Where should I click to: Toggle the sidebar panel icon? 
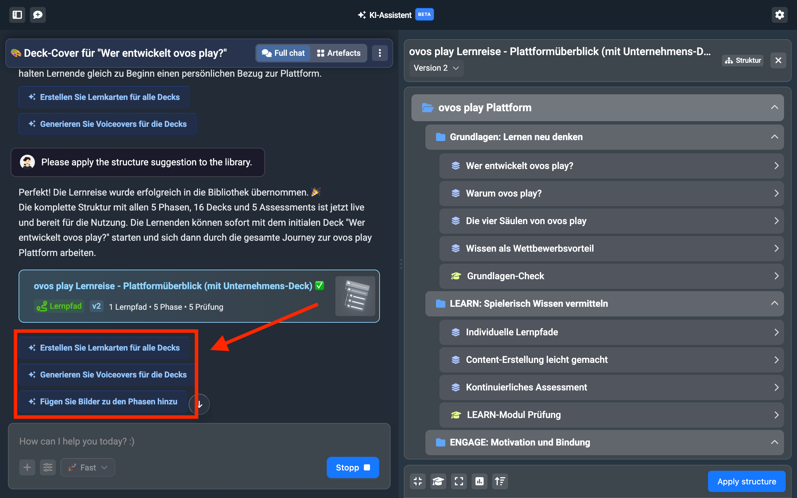17,15
